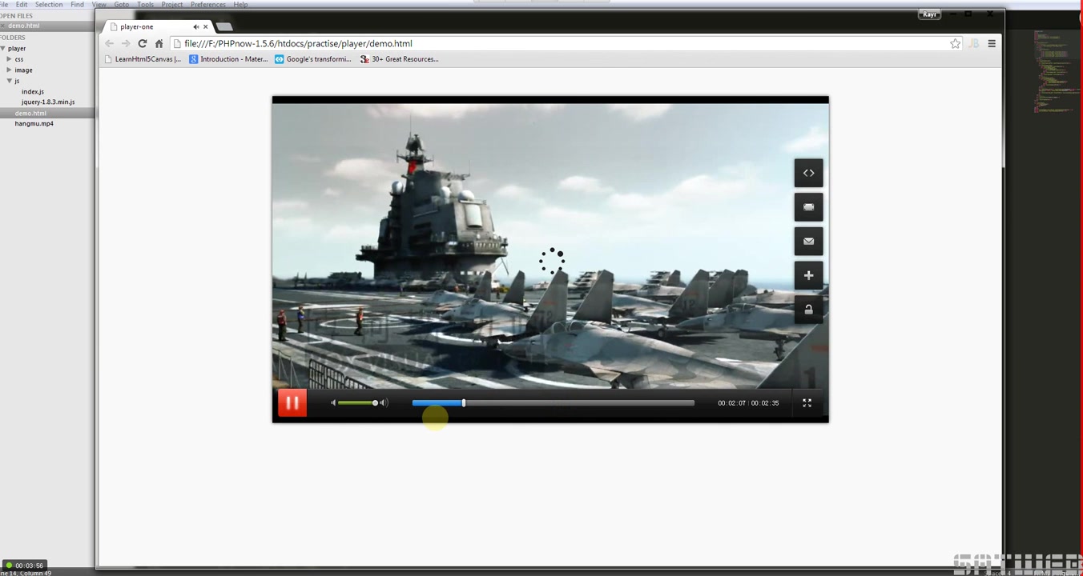
Task: Click the lock icon on video sidebar
Action: click(x=808, y=310)
